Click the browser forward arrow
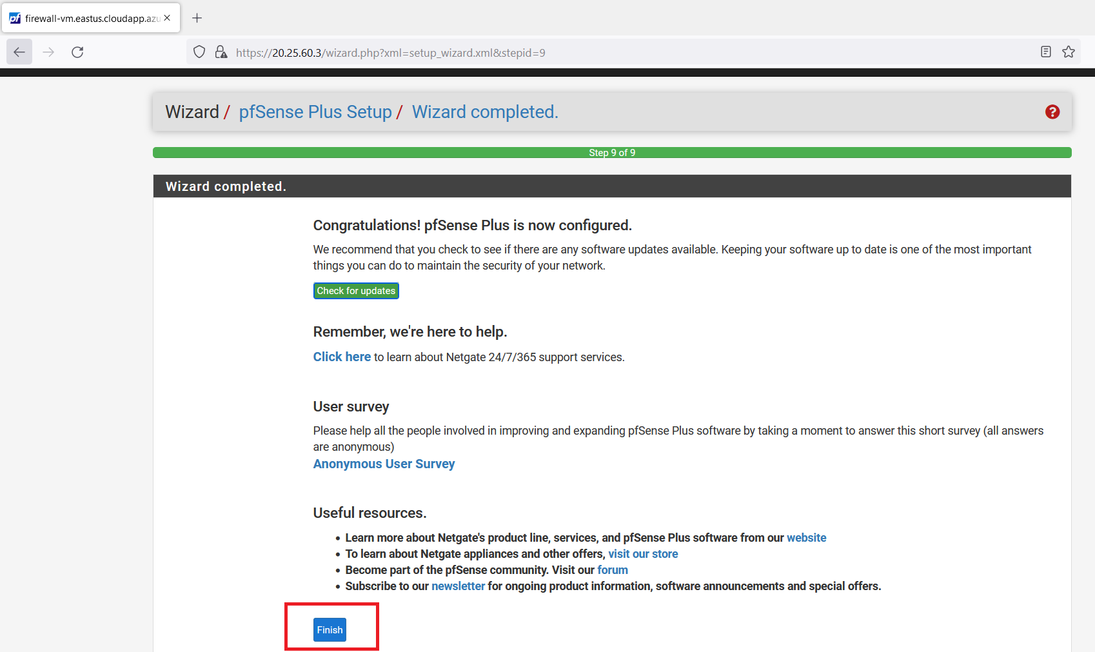The width and height of the screenshot is (1095, 652). coord(48,52)
